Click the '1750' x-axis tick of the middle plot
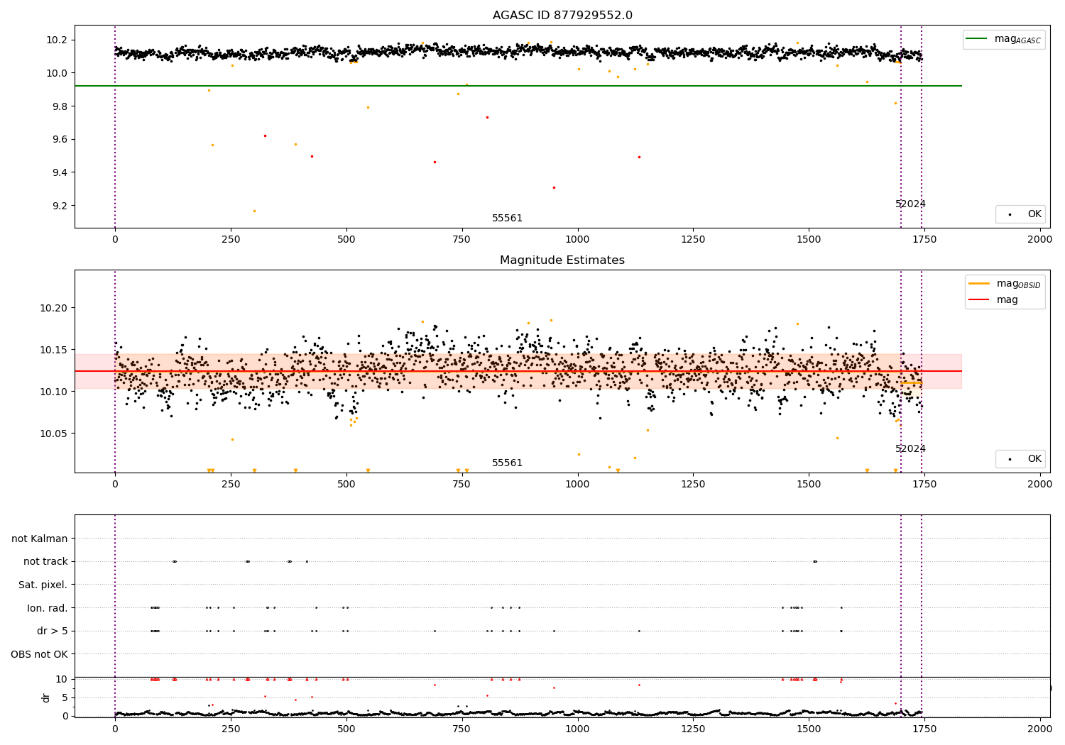The height and width of the screenshot is (745, 1065). click(924, 484)
